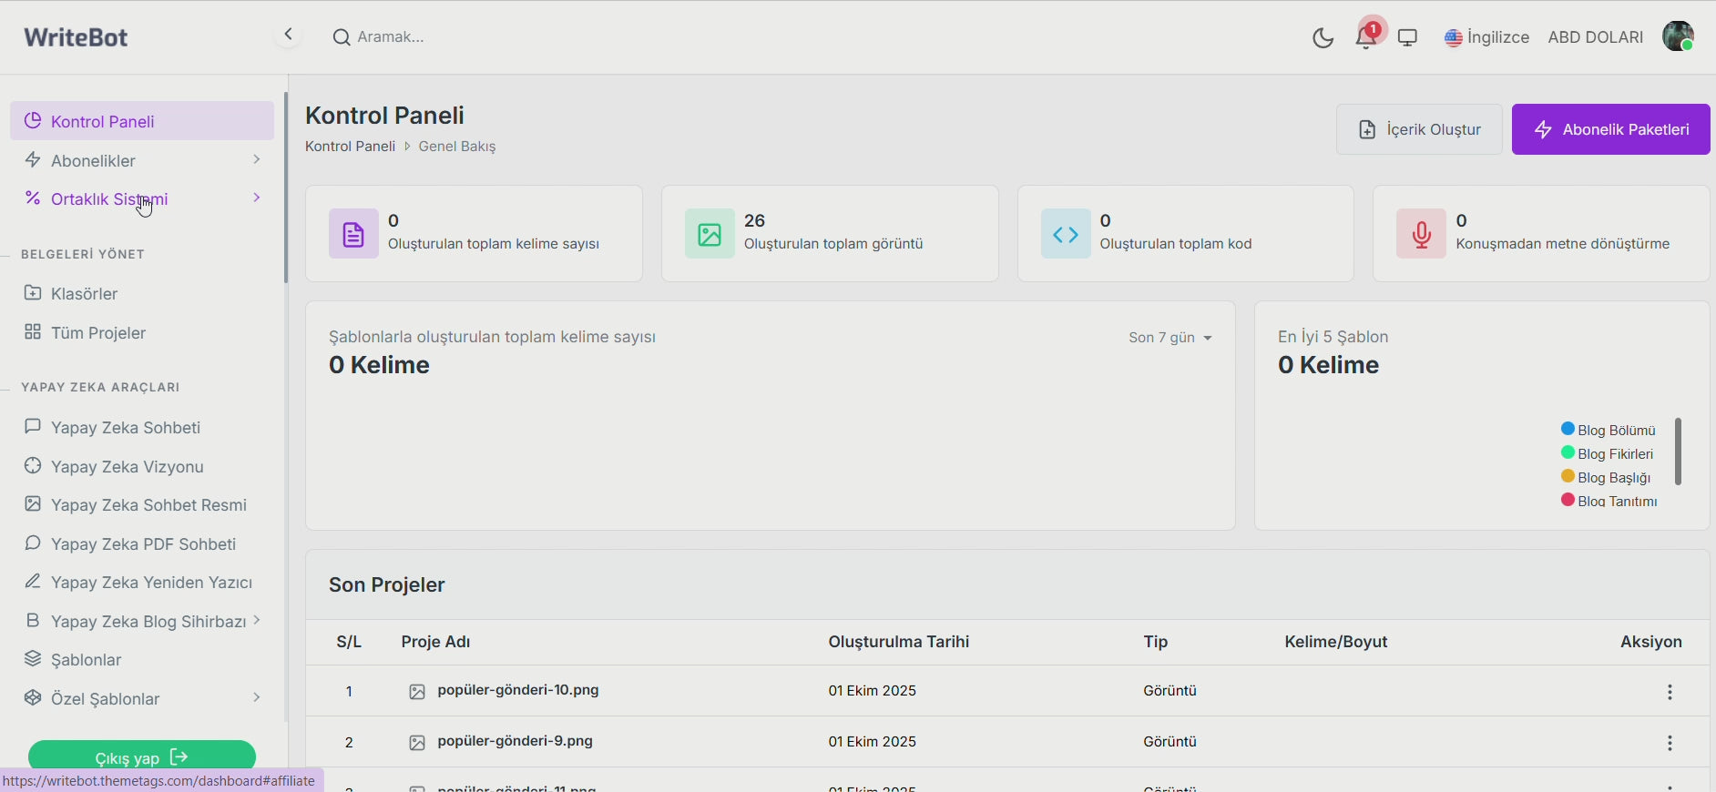Open Yapay Zeka Sohbeti from sidebar
Image resolution: width=1716 pixels, height=792 pixels.
pos(125,427)
